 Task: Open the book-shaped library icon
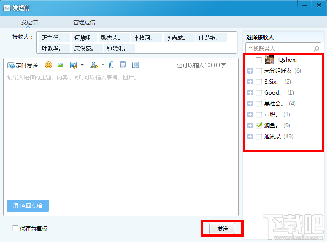tap(136, 65)
